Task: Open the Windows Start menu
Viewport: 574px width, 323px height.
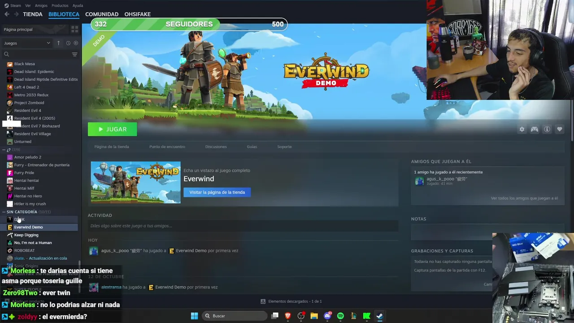Action: pos(194,316)
